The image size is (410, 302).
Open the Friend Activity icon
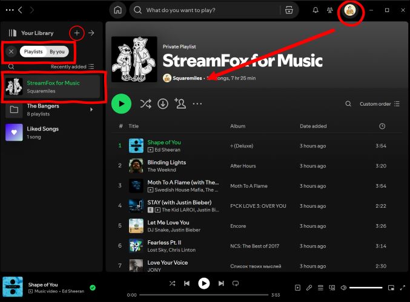(x=329, y=10)
